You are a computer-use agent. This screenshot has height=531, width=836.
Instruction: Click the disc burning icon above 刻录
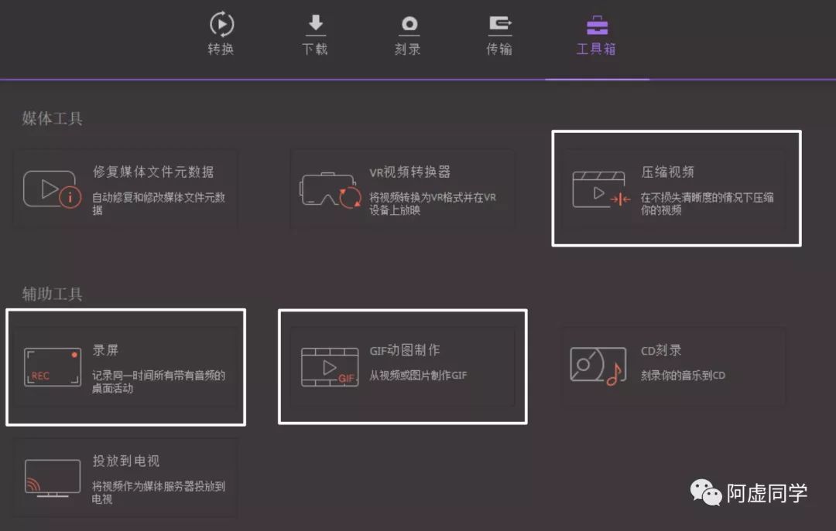[408, 24]
